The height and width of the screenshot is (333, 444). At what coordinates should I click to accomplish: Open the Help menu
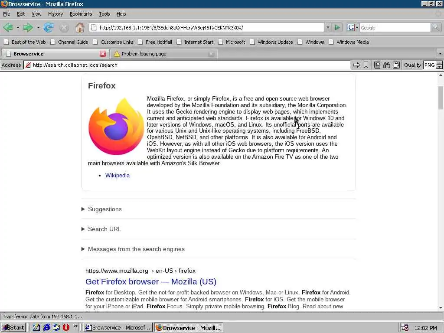point(121,14)
